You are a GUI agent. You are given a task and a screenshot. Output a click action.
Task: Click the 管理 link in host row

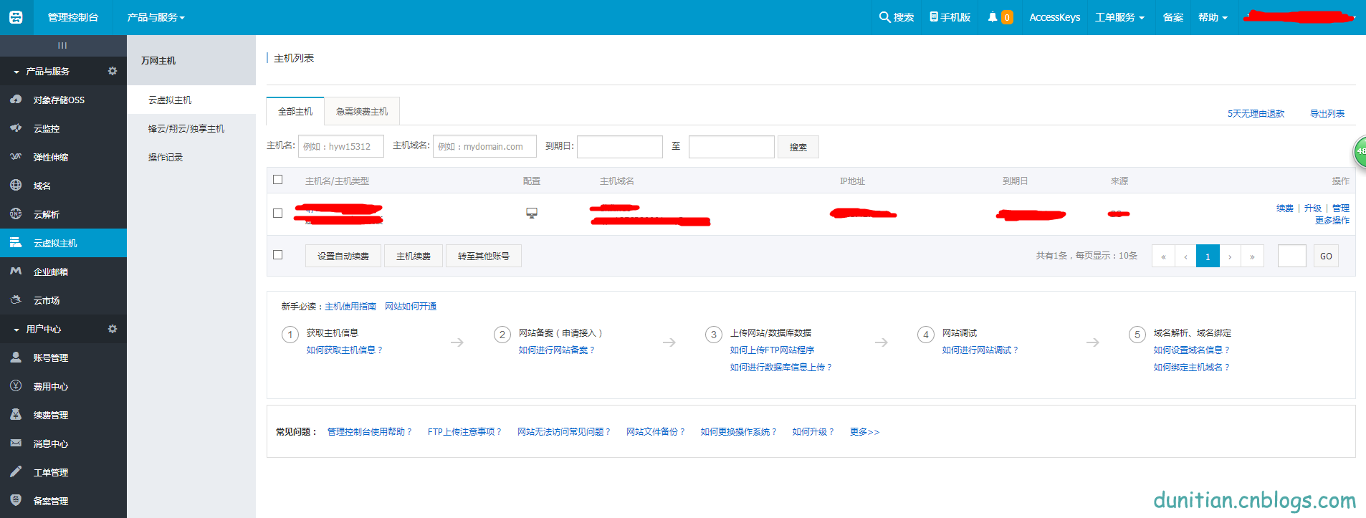[x=1341, y=208]
